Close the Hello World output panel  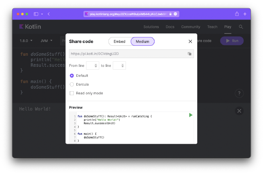pyautogui.click(x=239, y=111)
